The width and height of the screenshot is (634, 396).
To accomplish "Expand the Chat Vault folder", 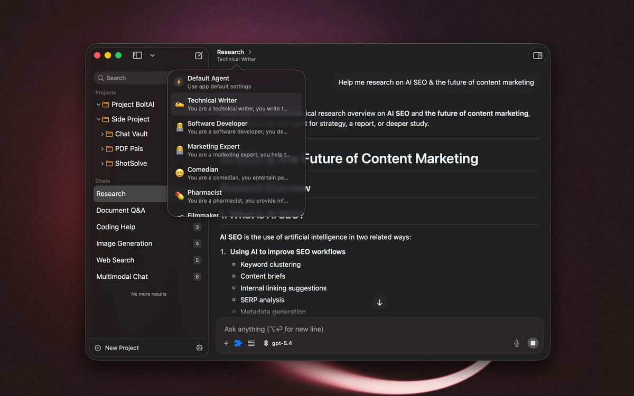I will click(x=102, y=134).
